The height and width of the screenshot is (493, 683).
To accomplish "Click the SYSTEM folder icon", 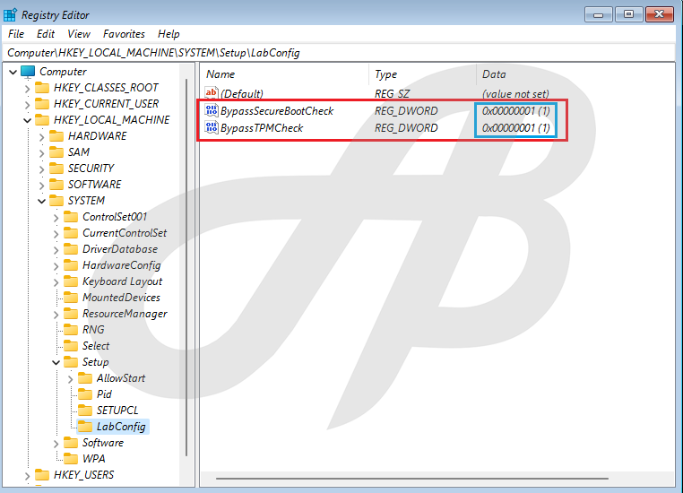I will pos(56,200).
